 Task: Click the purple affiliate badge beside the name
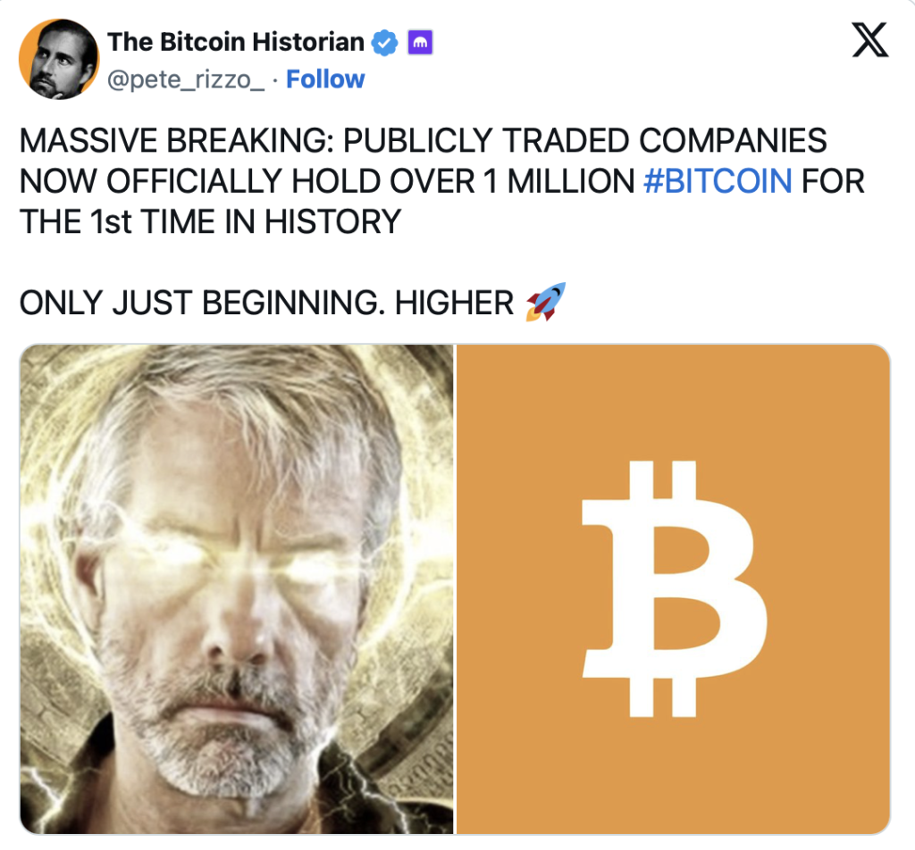(420, 43)
